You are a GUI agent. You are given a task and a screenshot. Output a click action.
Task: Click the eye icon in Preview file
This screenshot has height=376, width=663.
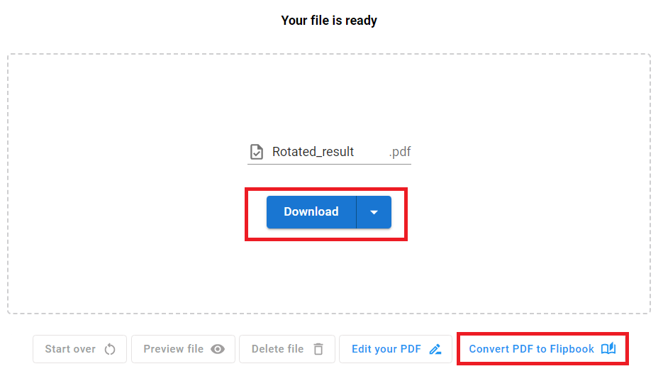pyautogui.click(x=218, y=349)
